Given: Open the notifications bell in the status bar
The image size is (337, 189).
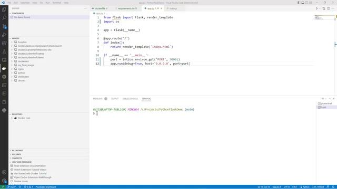Looking at the screenshot, I should [x=333, y=187].
